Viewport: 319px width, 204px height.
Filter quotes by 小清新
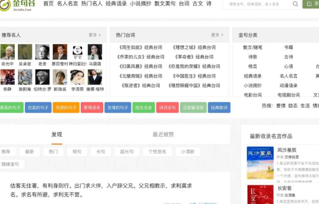click(x=188, y=152)
